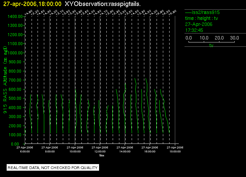Screen dimensions: 246x177
Task: Click the 1400.00 altitude axis label
Action: (x=15, y=17)
